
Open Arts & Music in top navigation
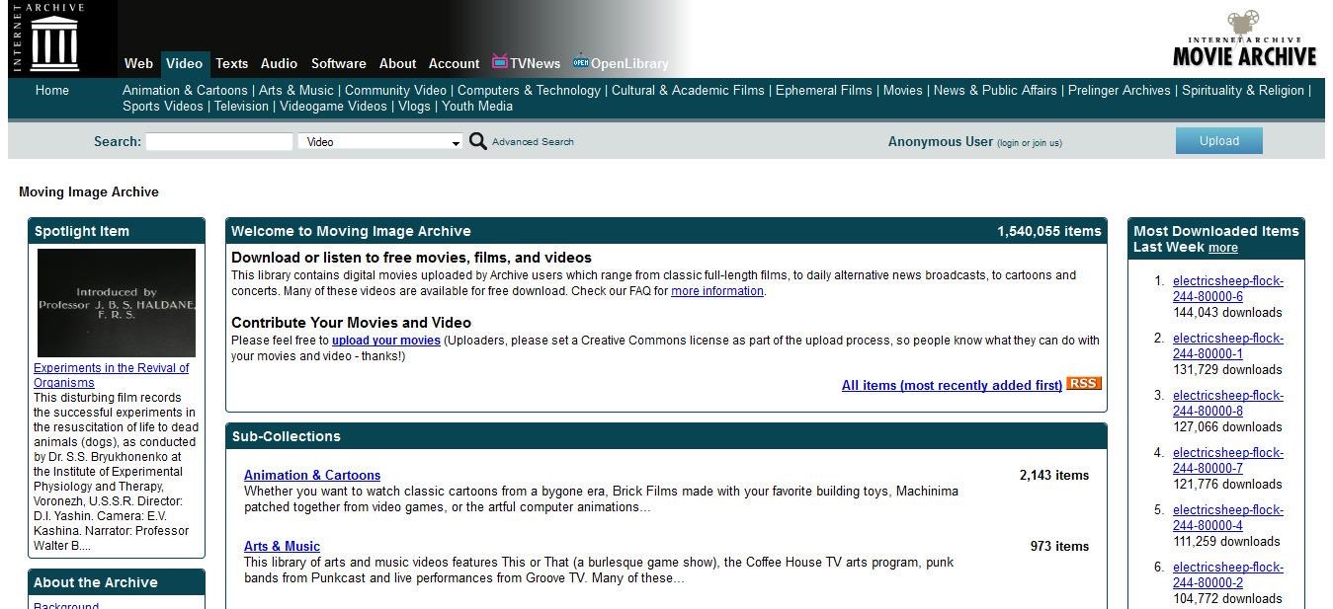pos(296,90)
